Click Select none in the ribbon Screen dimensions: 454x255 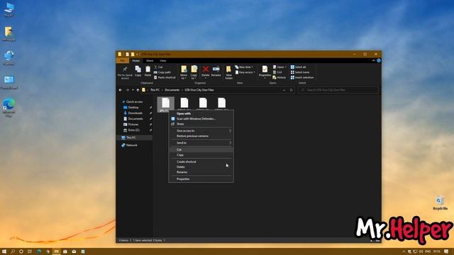point(300,72)
